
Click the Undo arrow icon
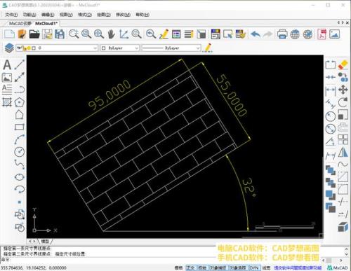click(256, 34)
